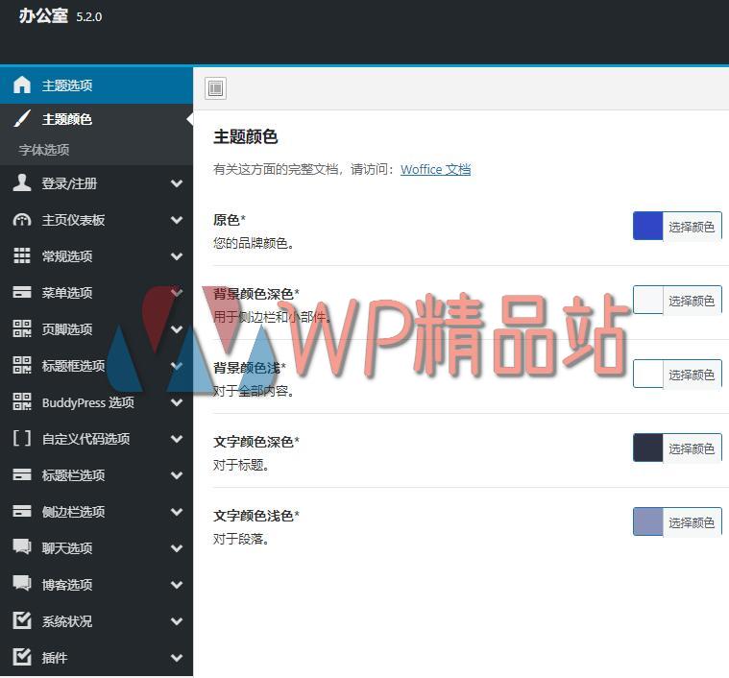
Task: Click the expand-all panel icon in toolbar
Action: click(x=216, y=87)
